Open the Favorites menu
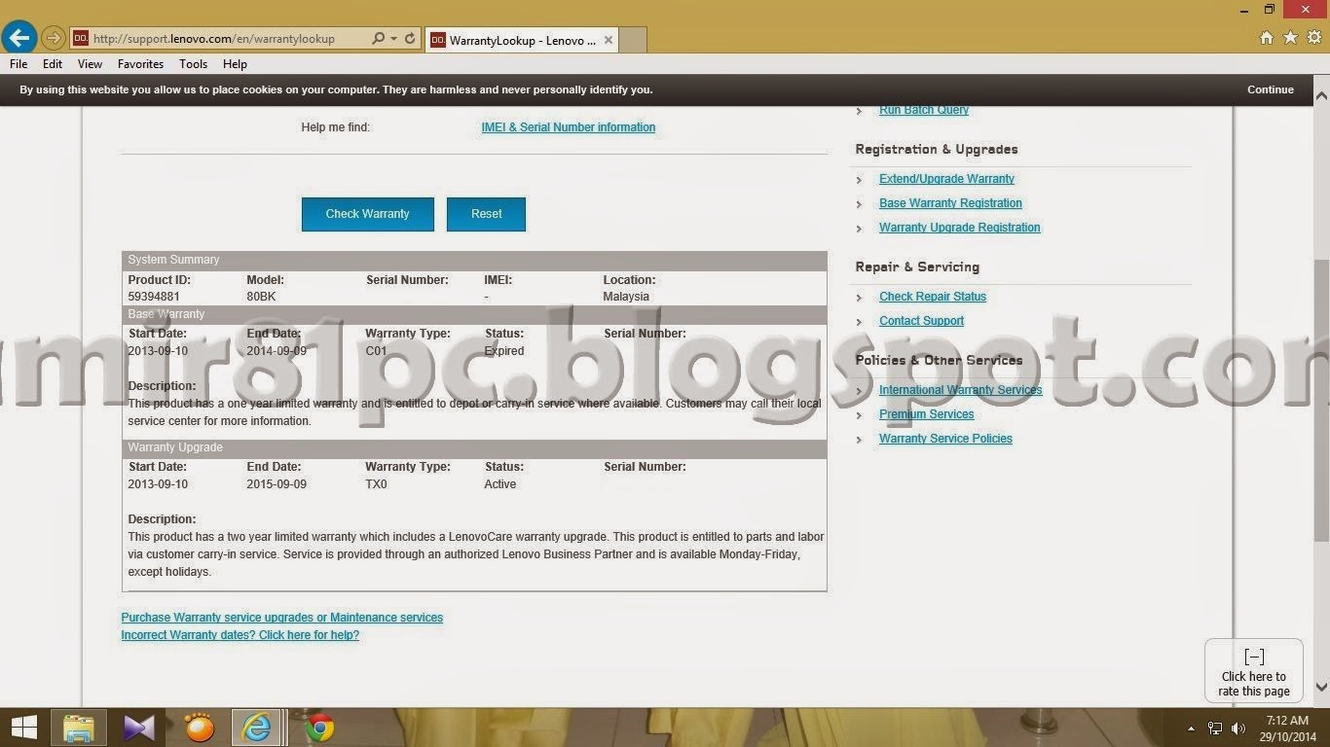 coord(140,64)
